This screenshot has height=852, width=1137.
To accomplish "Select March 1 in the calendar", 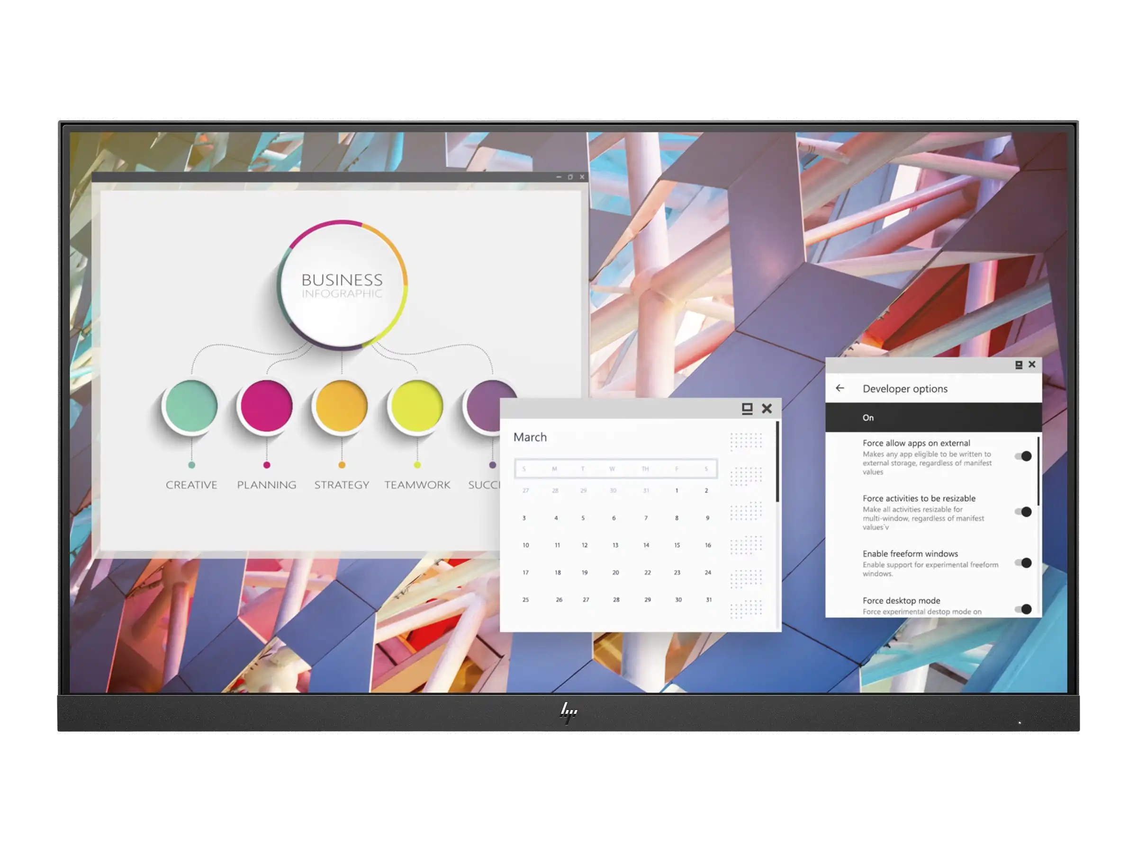I will [677, 490].
